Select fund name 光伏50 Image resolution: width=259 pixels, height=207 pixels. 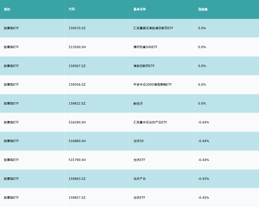pyautogui.click(x=138, y=141)
